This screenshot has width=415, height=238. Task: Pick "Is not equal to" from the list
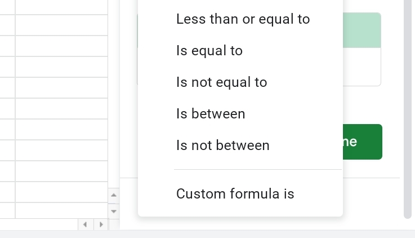point(221,82)
